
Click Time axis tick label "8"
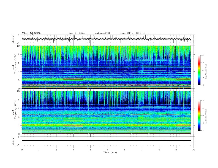159,150
